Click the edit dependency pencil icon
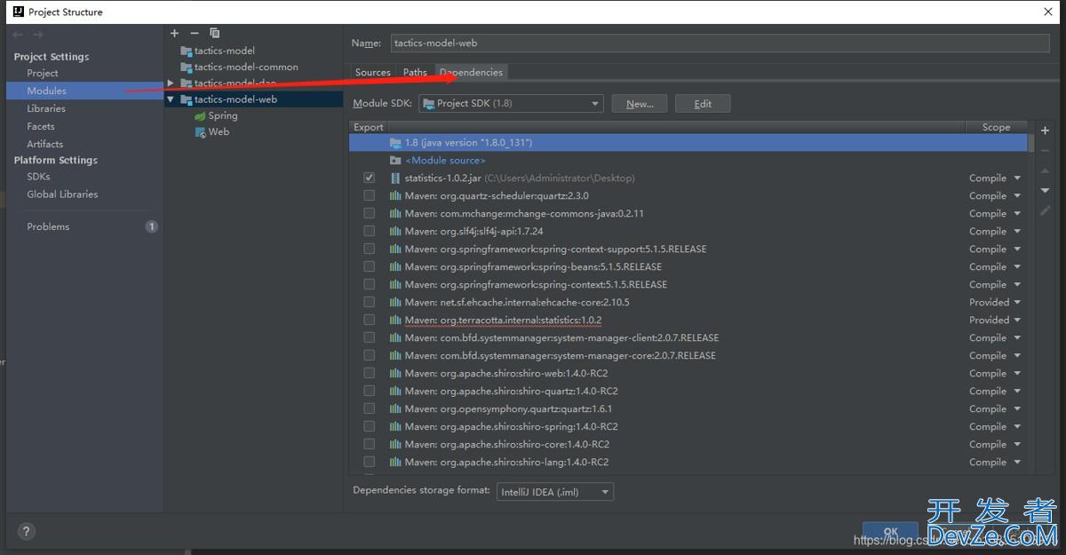Screen dimensions: 1066x555 point(1045,211)
